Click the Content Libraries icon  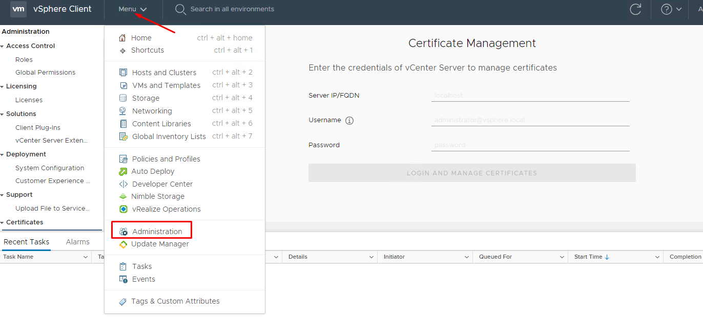[x=123, y=124]
